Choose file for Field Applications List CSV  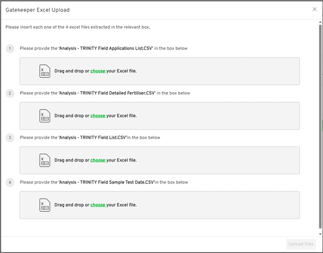[97, 71]
